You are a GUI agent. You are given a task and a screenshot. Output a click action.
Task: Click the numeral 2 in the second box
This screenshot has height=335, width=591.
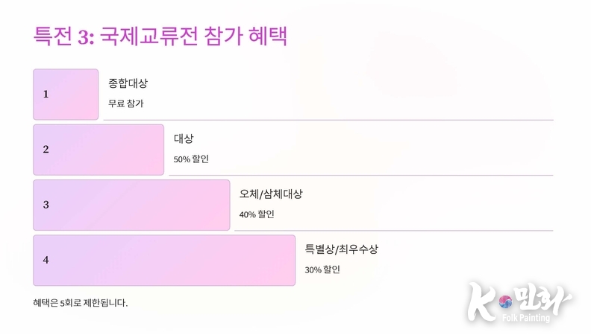[46, 150]
